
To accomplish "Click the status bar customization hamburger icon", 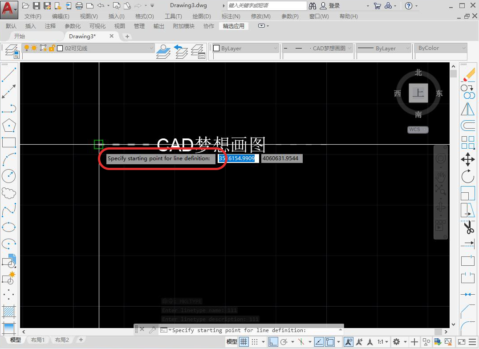I will click(472, 342).
